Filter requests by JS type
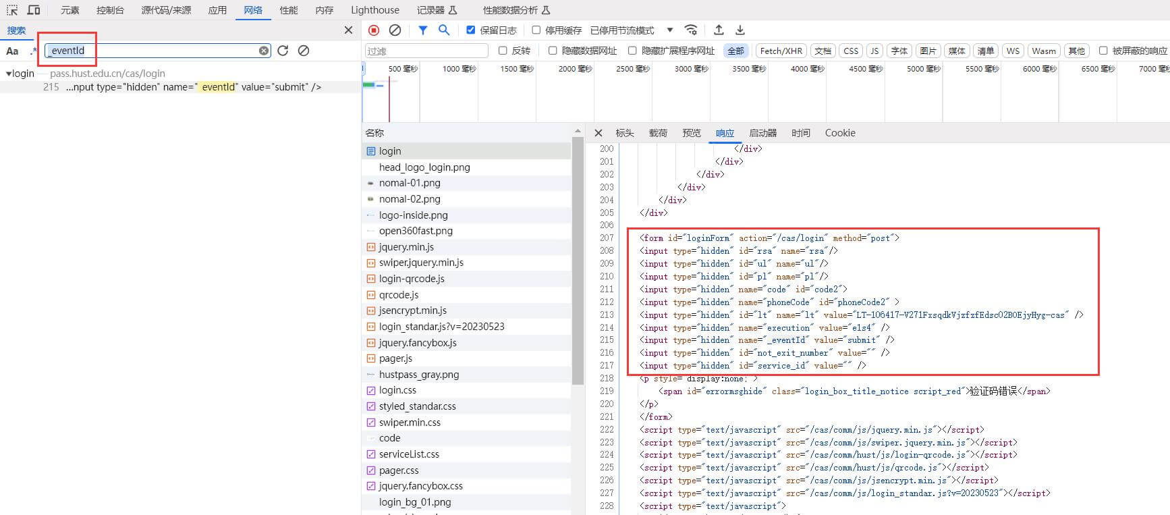Image resolution: width=1170 pixels, height=515 pixels. [874, 51]
